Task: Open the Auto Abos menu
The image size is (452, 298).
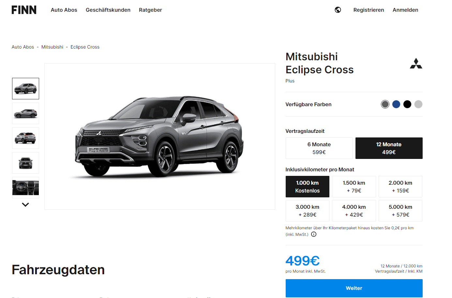Action: [x=64, y=10]
